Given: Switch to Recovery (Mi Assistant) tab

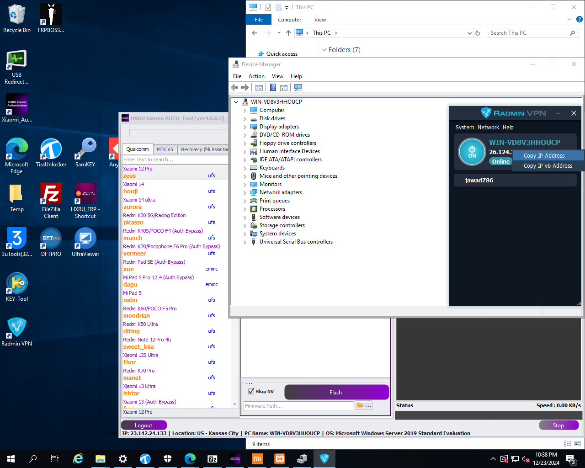Looking at the screenshot, I should 204,149.
